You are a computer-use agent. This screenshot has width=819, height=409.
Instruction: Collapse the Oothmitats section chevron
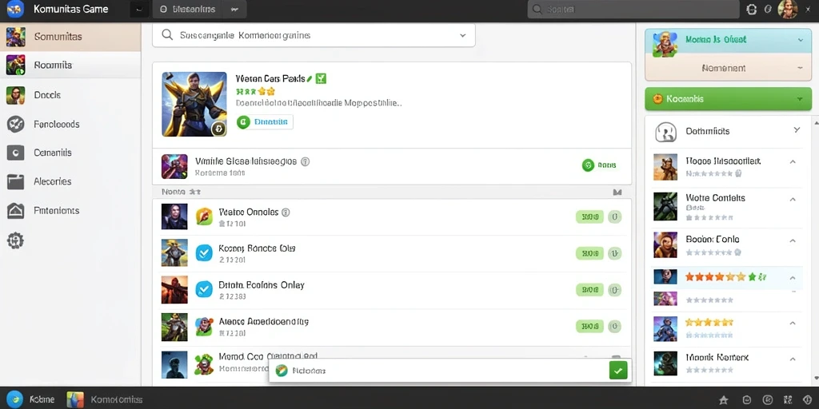click(797, 130)
